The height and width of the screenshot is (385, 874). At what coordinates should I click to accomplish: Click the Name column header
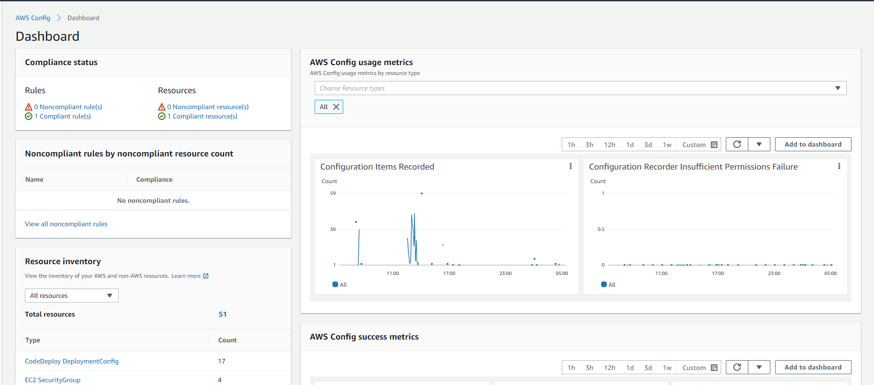point(34,179)
